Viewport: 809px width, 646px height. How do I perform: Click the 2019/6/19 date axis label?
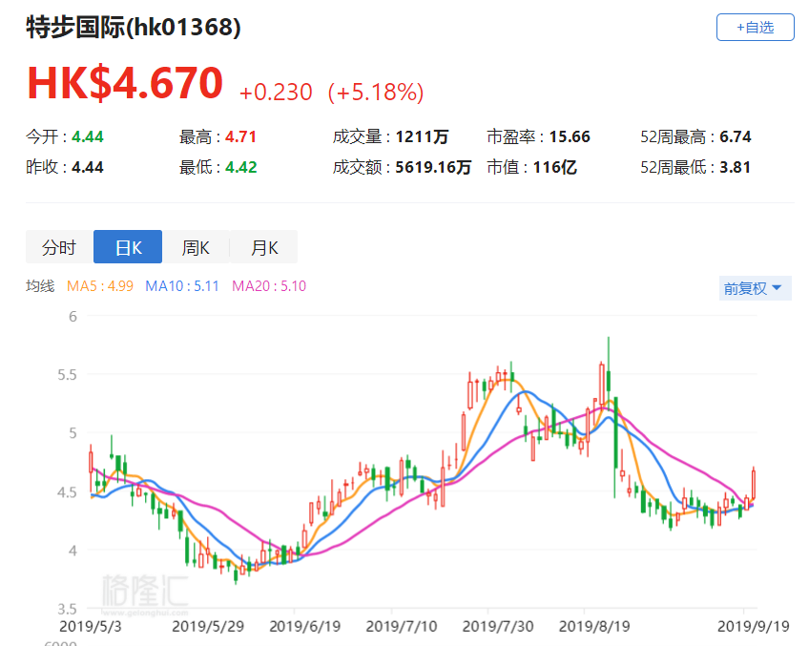(305, 626)
